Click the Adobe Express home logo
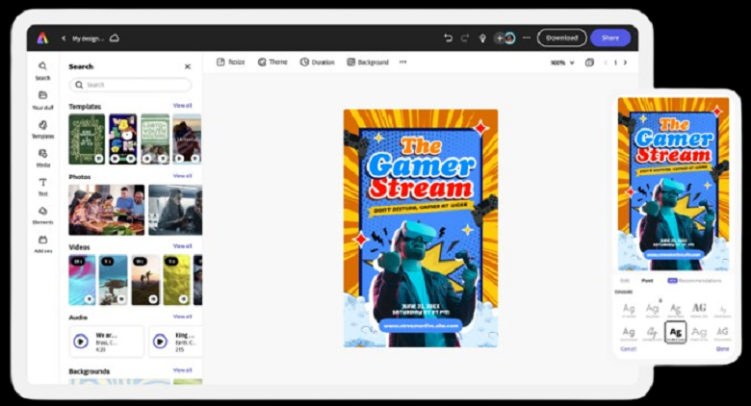 click(x=42, y=38)
